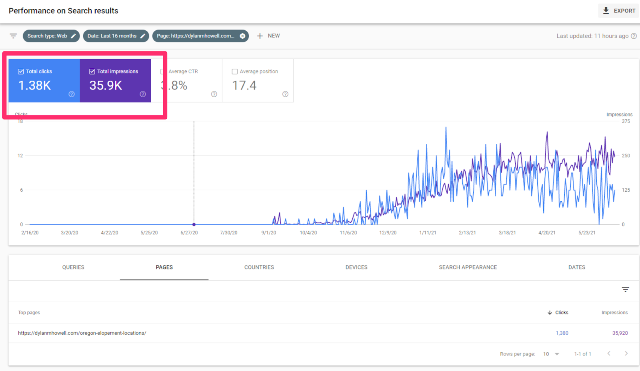
Task: Select the Pages tab
Action: tap(164, 267)
